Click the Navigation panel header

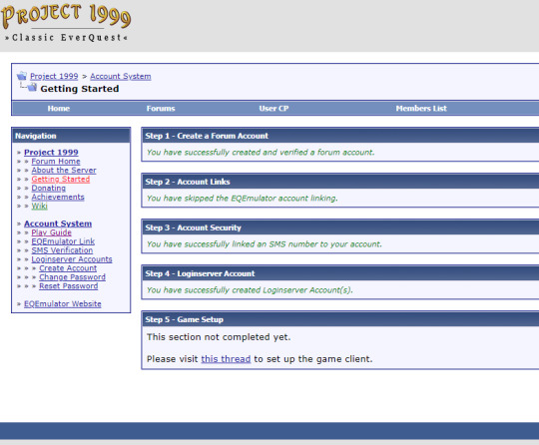click(71, 136)
